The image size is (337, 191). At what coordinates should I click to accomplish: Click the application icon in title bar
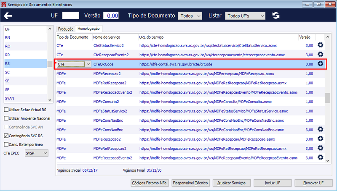click(x=4, y=4)
